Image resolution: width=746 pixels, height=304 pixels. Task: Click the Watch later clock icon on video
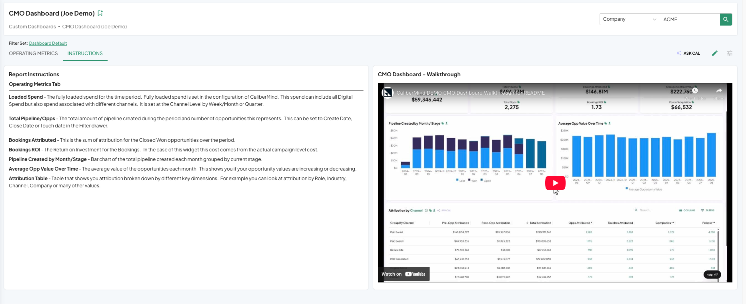[x=695, y=91]
